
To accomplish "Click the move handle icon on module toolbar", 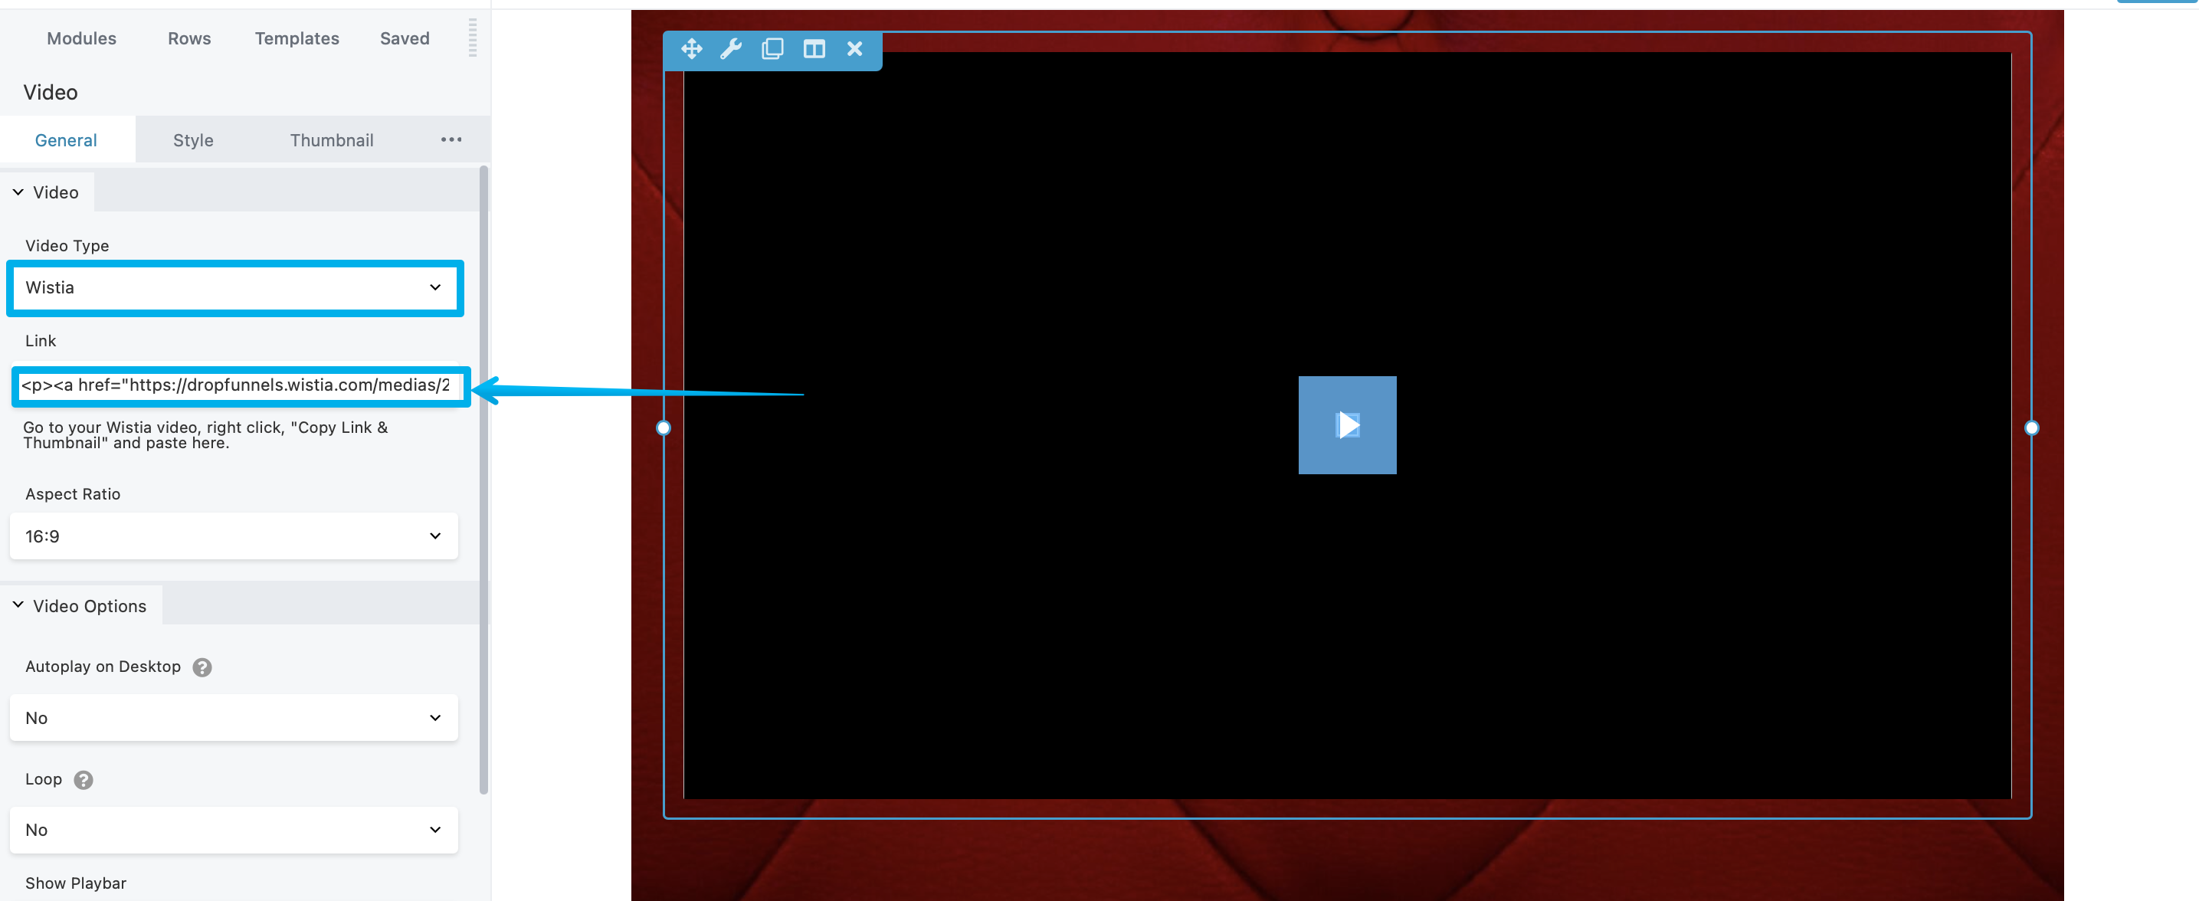I will coord(691,48).
